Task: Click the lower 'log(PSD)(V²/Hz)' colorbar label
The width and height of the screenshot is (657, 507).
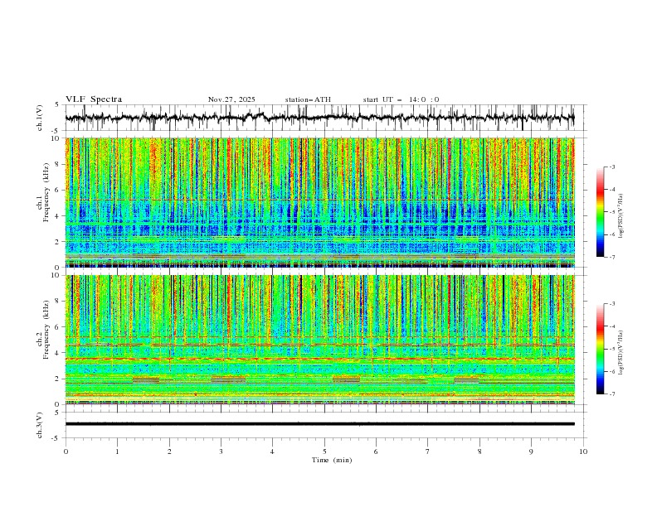Action: pos(620,353)
